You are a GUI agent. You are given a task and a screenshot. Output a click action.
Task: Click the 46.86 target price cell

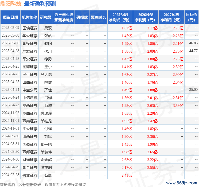coord(193,43)
